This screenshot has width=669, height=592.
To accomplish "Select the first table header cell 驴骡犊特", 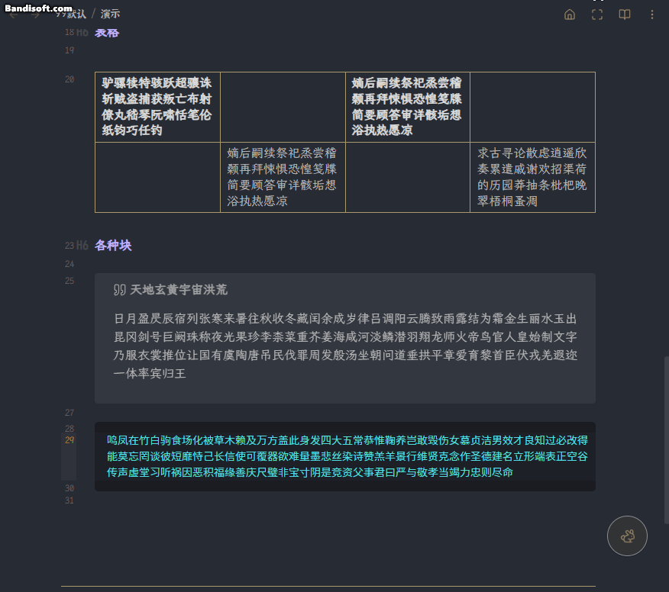I will coord(157,106).
